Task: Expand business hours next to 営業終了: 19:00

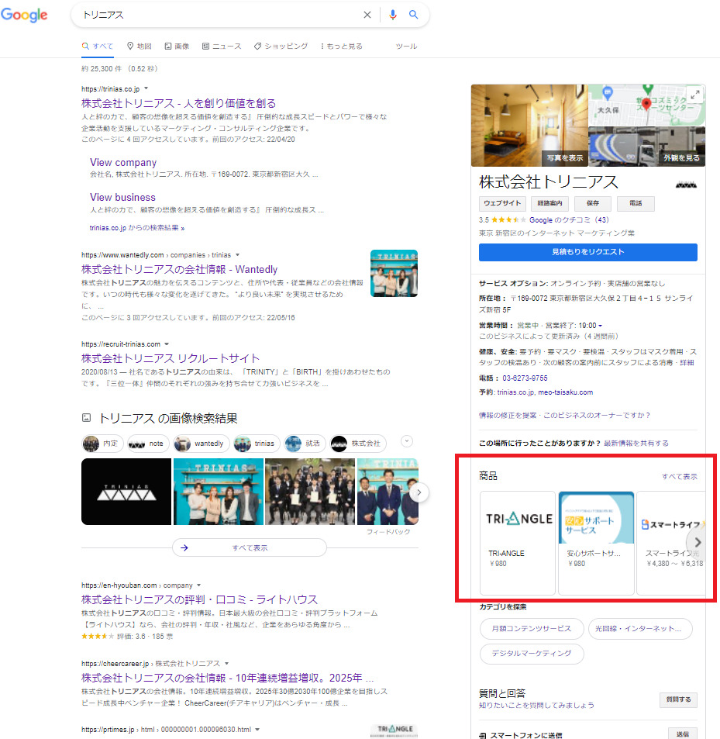Action: (x=600, y=326)
